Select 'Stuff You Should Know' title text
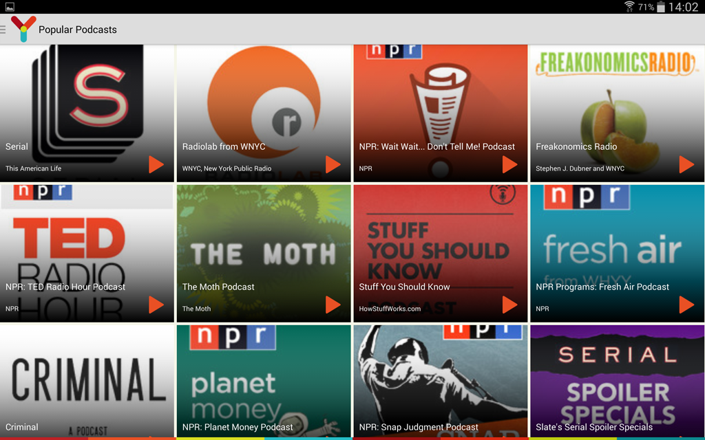Viewport: 705px width, 440px height. click(x=404, y=287)
